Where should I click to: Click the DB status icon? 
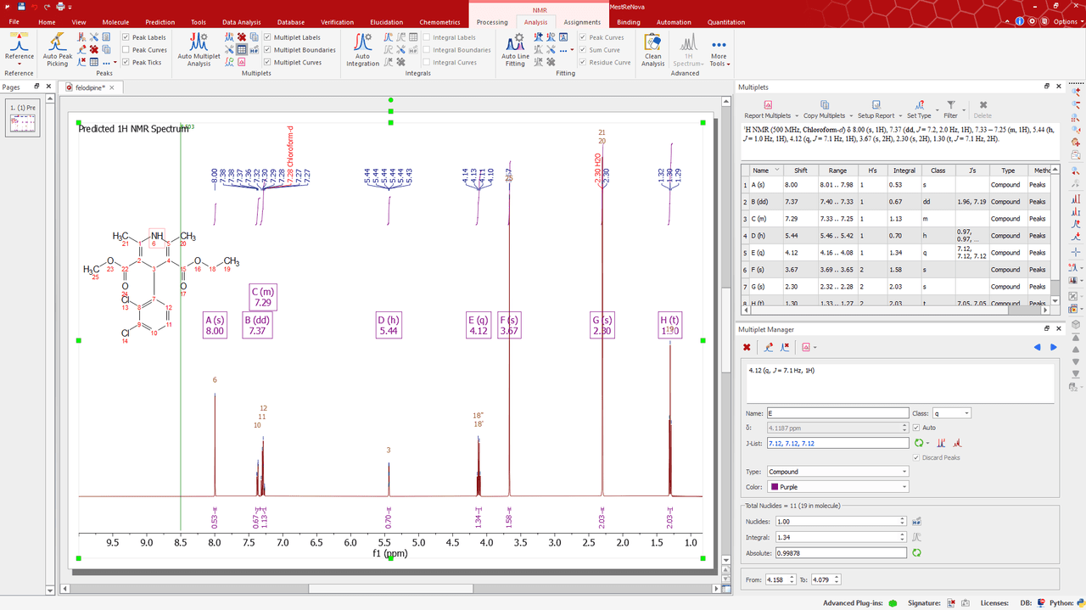(x=1041, y=603)
